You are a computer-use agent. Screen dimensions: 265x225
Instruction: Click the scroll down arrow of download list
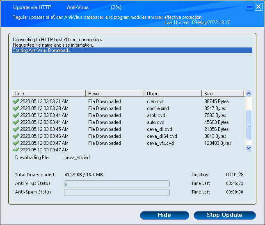pyautogui.click(x=249, y=148)
